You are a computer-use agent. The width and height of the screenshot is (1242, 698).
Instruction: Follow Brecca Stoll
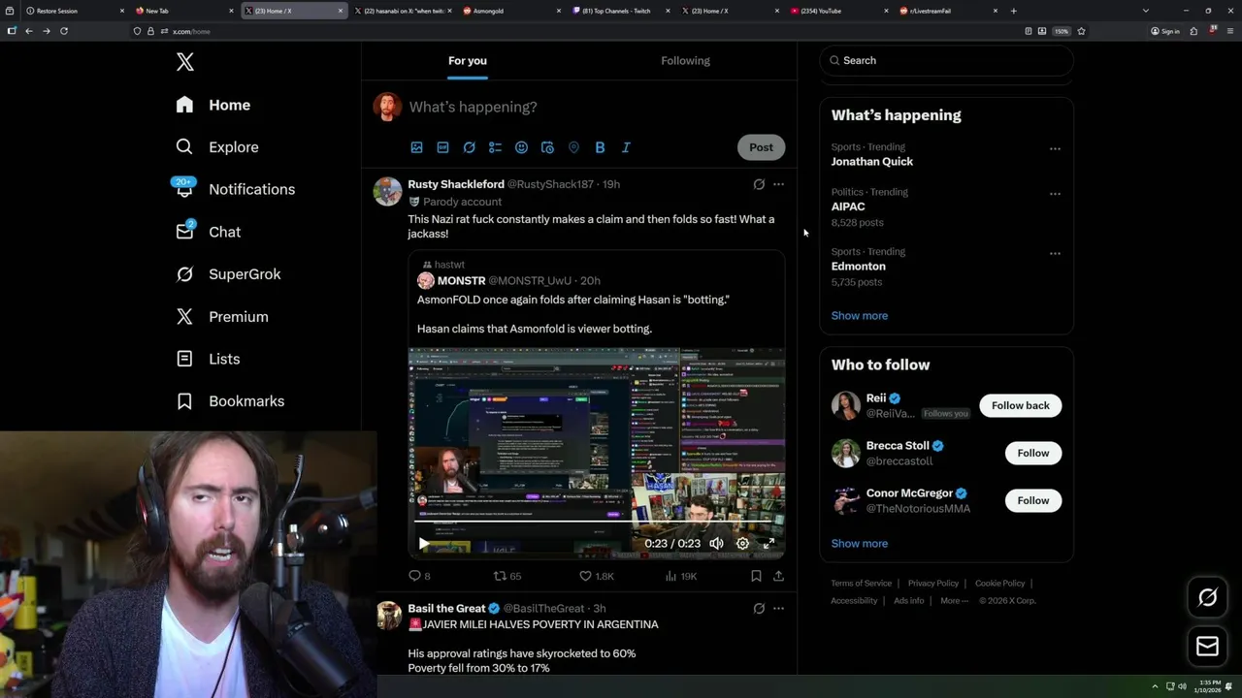pos(1033,453)
